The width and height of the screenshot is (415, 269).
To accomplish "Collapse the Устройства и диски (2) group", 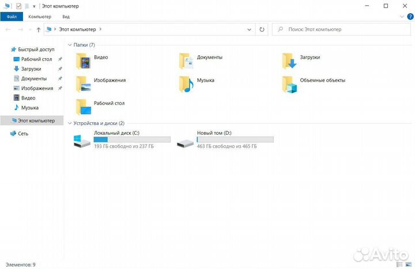I will [70, 123].
